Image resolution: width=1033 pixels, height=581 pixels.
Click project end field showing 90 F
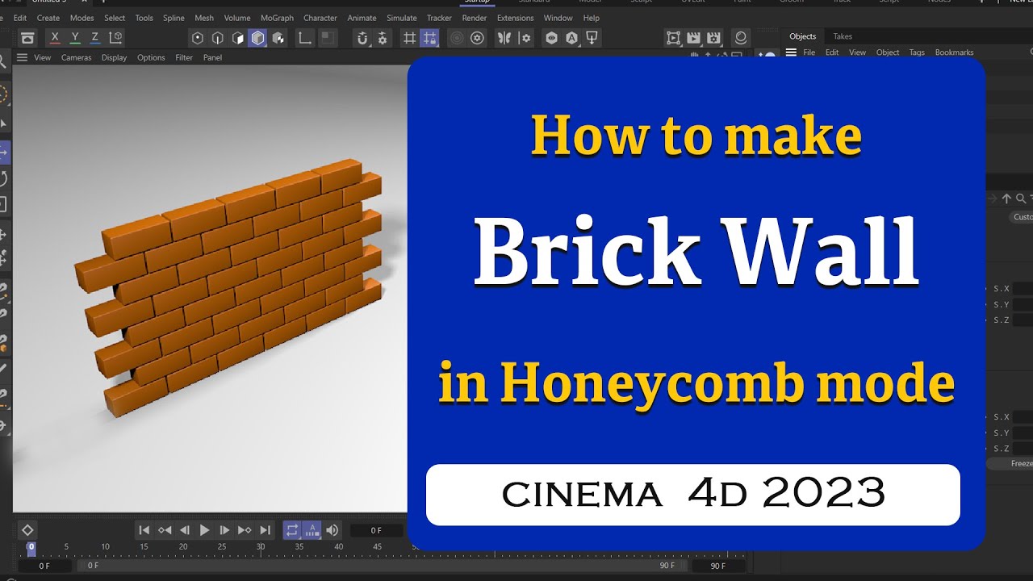point(718,566)
